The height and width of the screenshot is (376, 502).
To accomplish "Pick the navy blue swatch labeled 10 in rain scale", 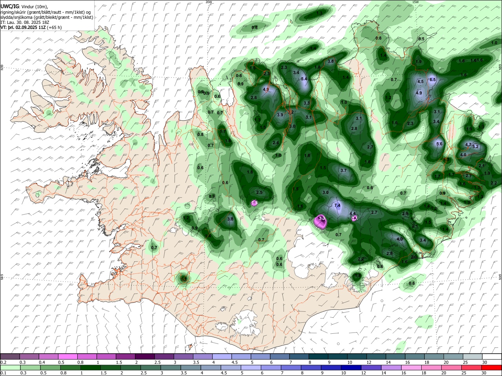I will pos(351,367).
